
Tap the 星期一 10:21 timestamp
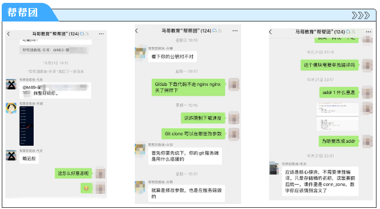pyautogui.click(x=187, y=174)
